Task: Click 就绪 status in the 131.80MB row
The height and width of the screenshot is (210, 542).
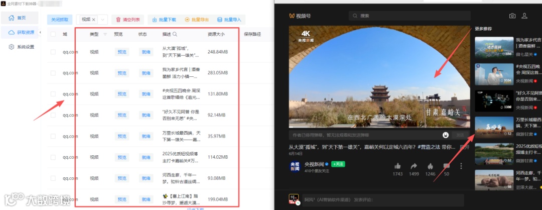Action: tap(146, 94)
